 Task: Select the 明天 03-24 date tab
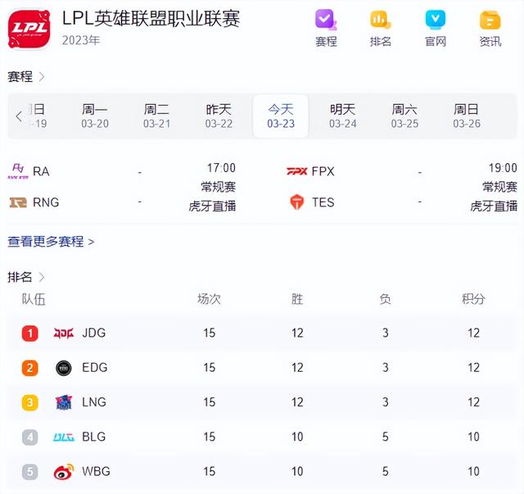coord(342,116)
